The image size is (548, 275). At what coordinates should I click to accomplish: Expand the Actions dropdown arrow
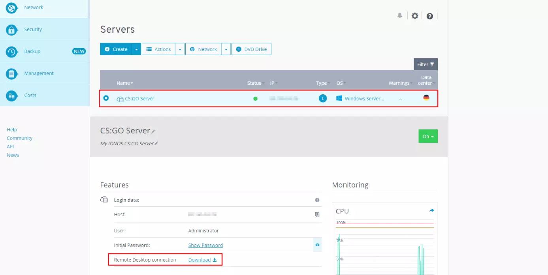pos(180,49)
